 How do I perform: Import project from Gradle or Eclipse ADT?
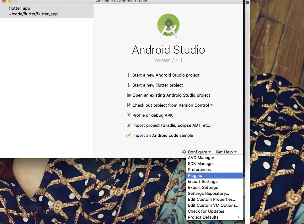pos(172,125)
